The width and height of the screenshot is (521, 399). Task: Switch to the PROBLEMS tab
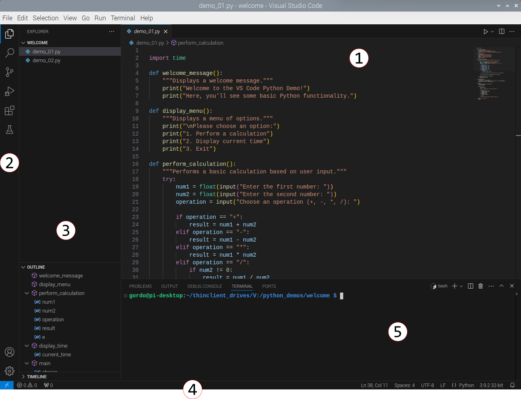[140, 286]
